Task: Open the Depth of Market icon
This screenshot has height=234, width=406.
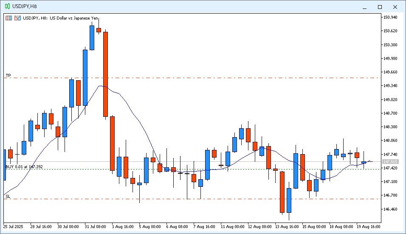Action: [17, 18]
